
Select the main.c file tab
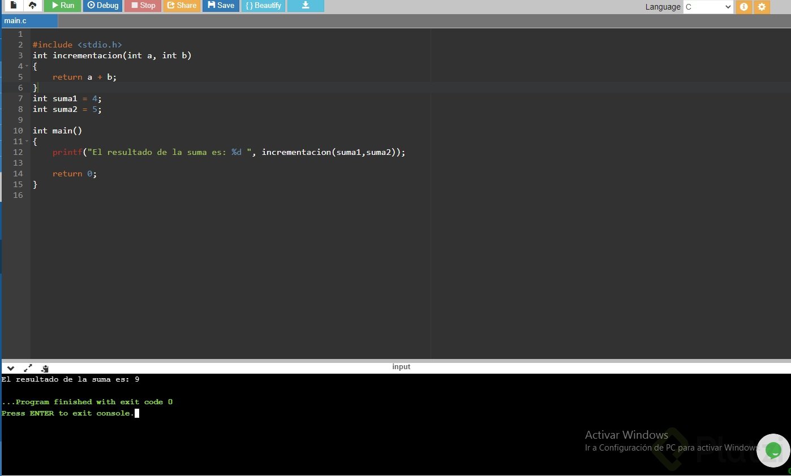(16, 21)
